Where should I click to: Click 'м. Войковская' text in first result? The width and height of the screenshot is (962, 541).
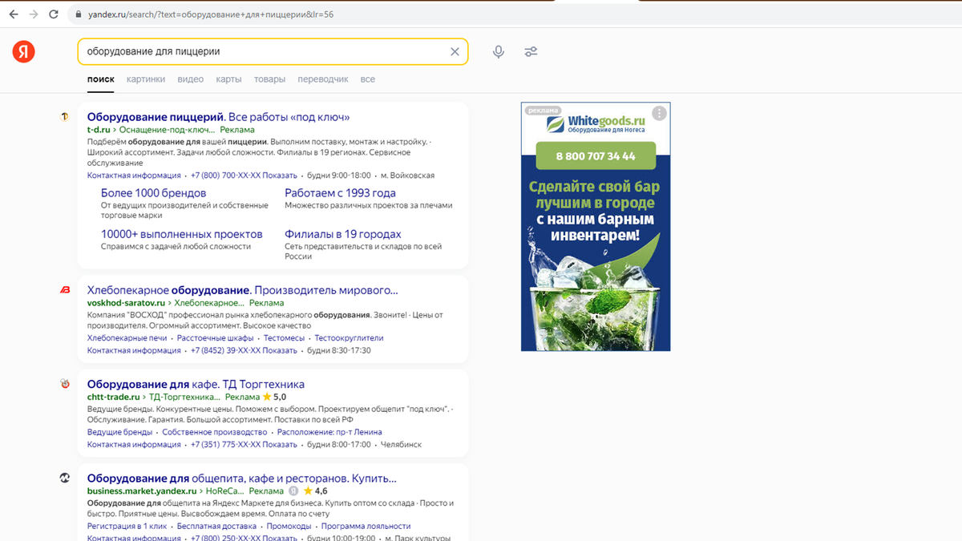point(407,176)
